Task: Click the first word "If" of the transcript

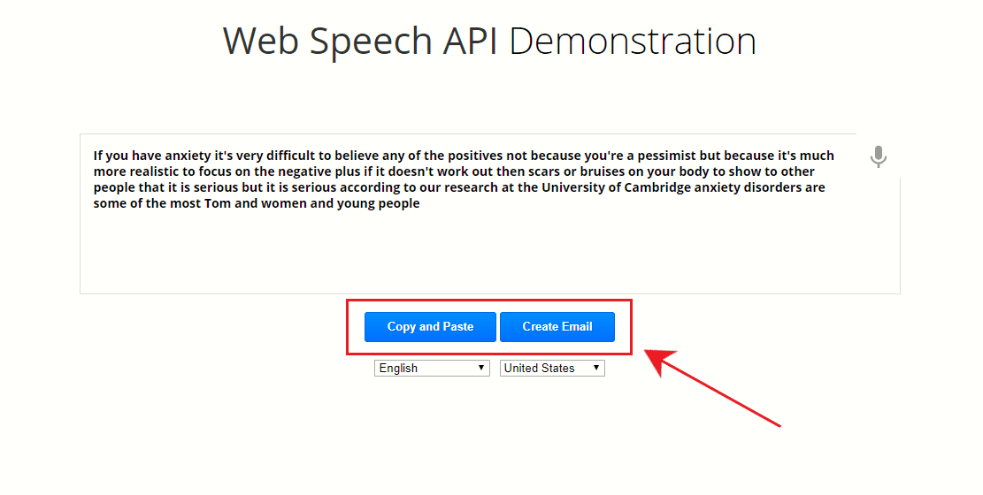Action: [x=99, y=156]
